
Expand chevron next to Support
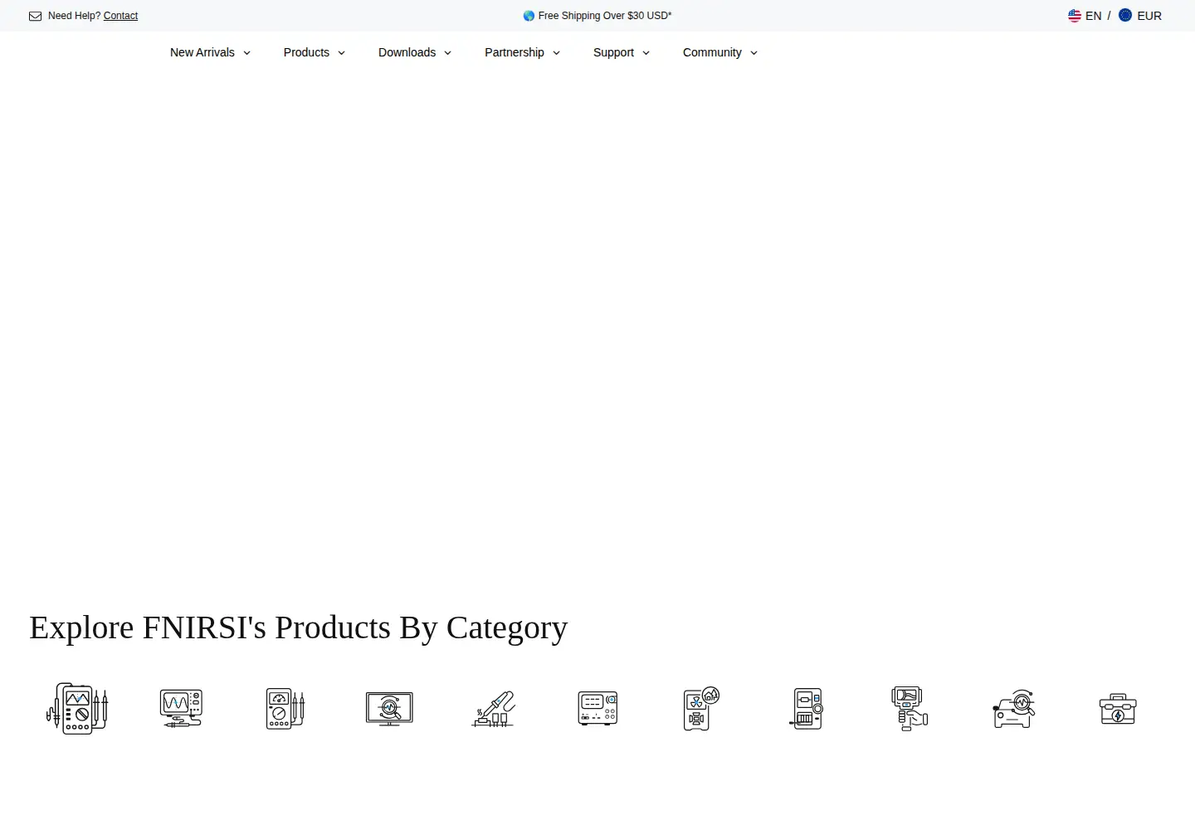(646, 53)
